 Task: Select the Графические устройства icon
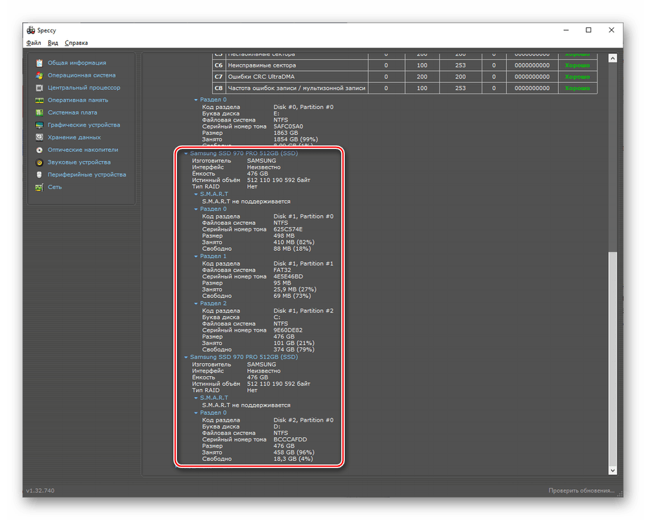(39, 125)
